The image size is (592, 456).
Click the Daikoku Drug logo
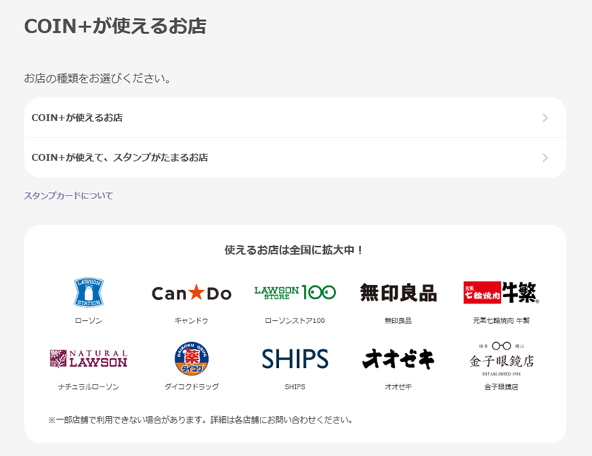[x=192, y=358]
